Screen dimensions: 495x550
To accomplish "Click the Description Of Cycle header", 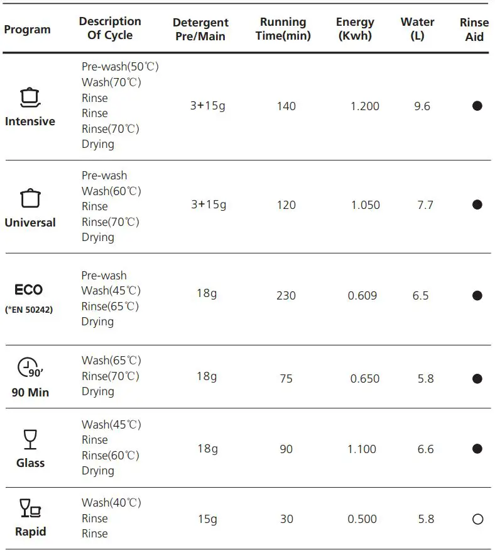I will (x=110, y=28).
